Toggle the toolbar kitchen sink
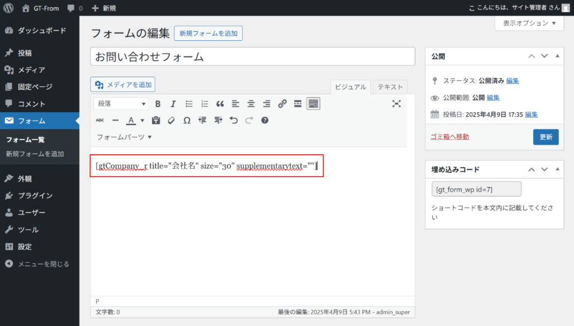Image resolution: width=574 pixels, height=326 pixels. click(x=313, y=104)
